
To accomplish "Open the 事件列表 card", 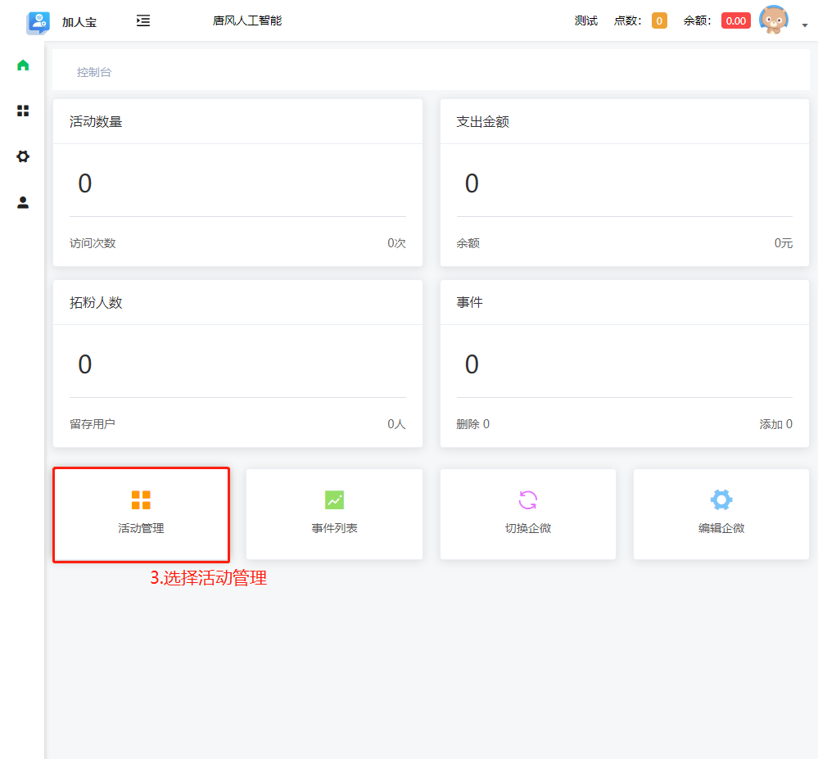I will (334, 514).
